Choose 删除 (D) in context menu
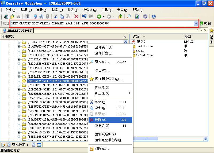Image resolution: width=214 pixels, height=153 pixels. (110, 120)
